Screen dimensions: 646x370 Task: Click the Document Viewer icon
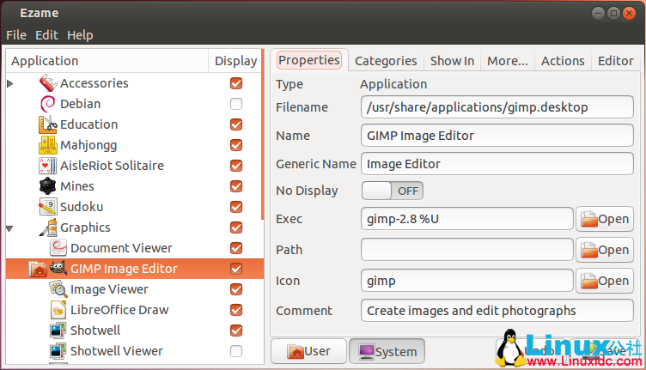pos(58,248)
